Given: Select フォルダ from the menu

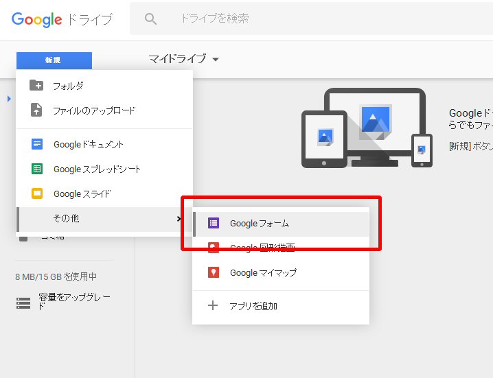Looking at the screenshot, I should (104, 86).
